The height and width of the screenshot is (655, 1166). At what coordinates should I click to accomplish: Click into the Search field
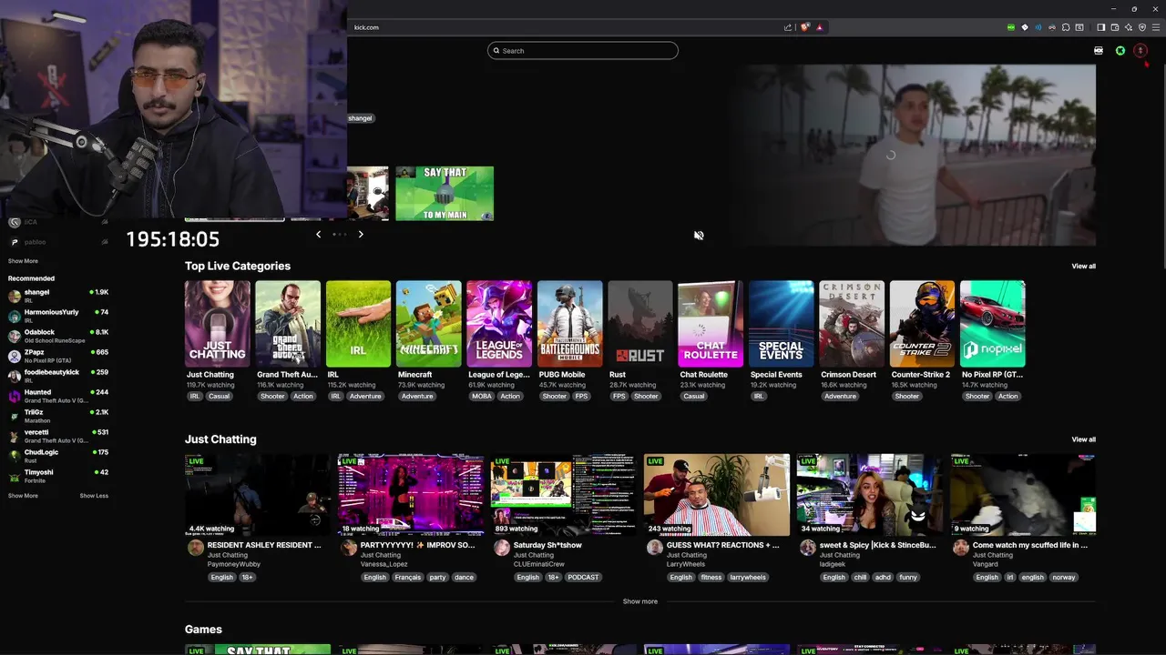(x=583, y=51)
